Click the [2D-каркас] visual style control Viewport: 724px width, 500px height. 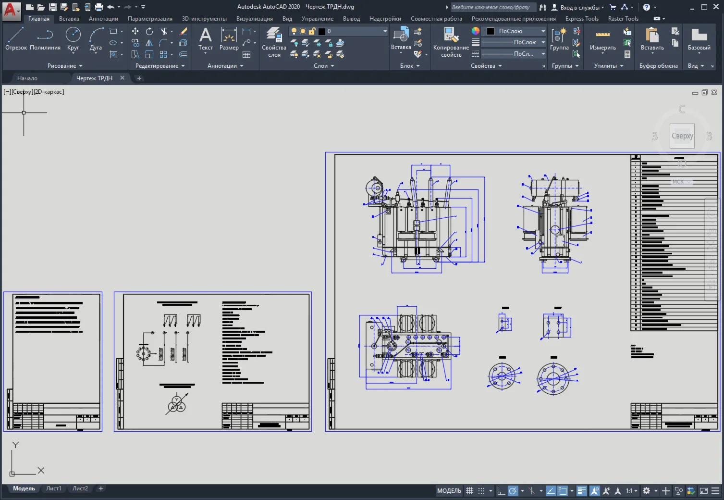tap(49, 92)
